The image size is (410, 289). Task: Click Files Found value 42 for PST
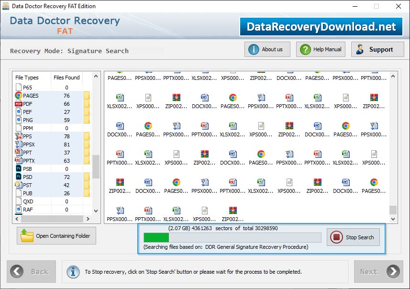[x=66, y=185]
